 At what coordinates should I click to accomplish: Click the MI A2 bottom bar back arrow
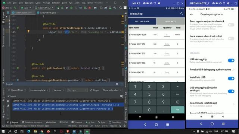[x=145, y=125]
